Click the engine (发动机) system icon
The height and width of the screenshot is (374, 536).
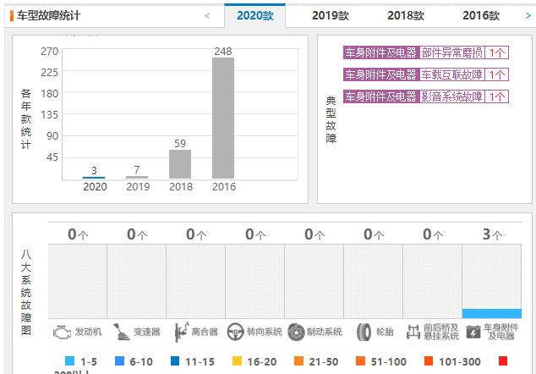pyautogui.click(x=62, y=332)
